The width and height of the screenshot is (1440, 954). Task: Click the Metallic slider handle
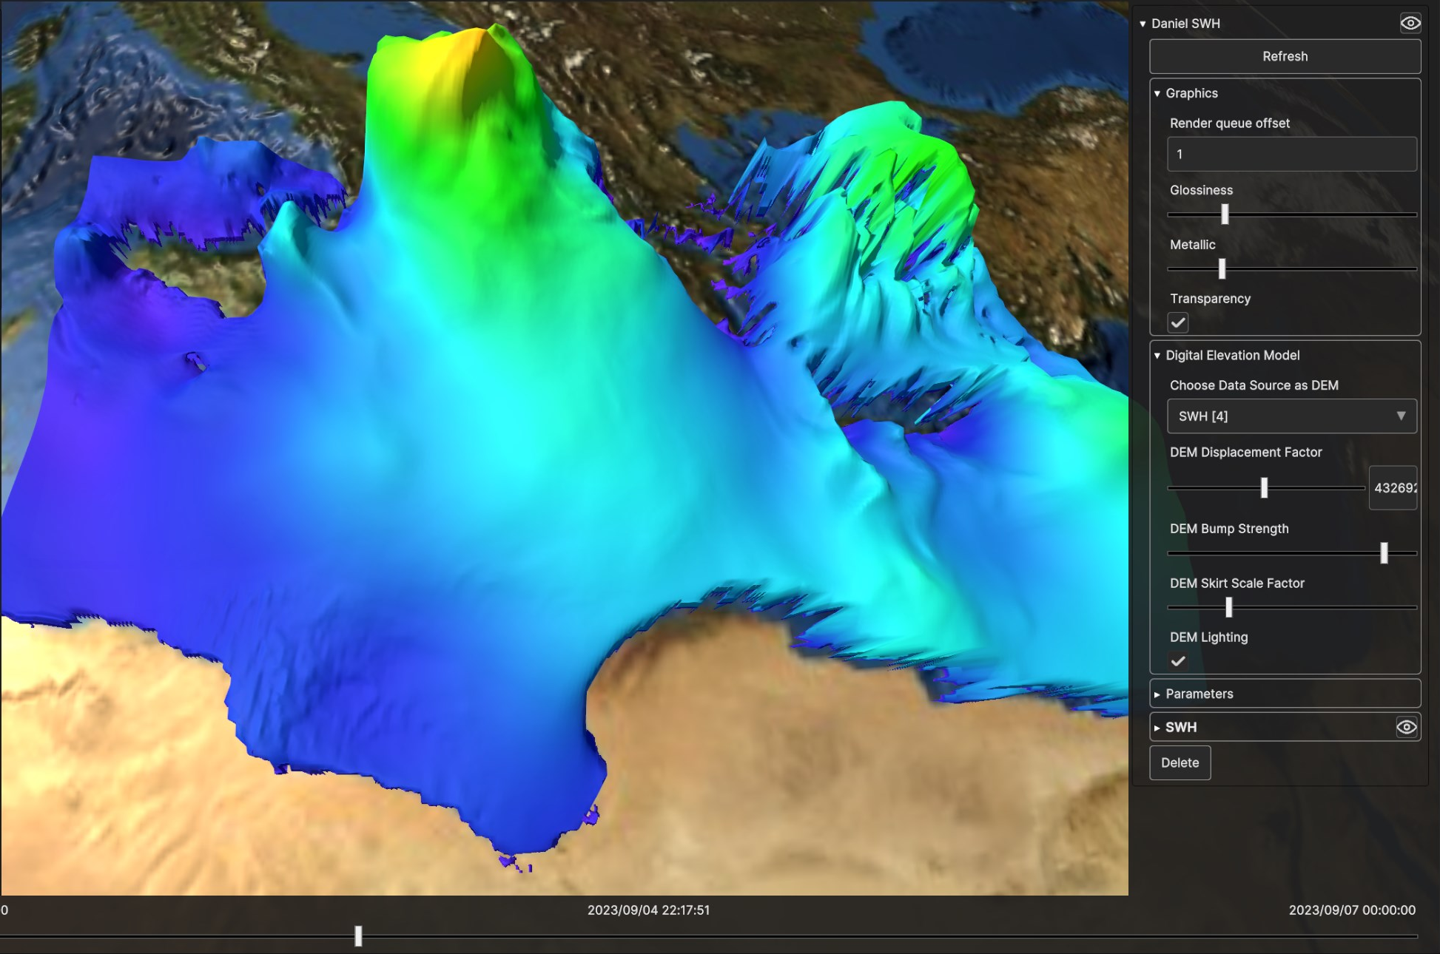[x=1222, y=268]
